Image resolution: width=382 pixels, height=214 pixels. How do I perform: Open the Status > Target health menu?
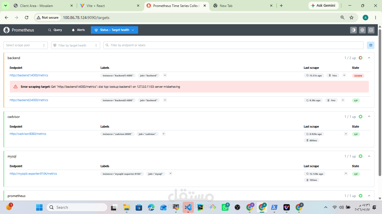(x=114, y=30)
